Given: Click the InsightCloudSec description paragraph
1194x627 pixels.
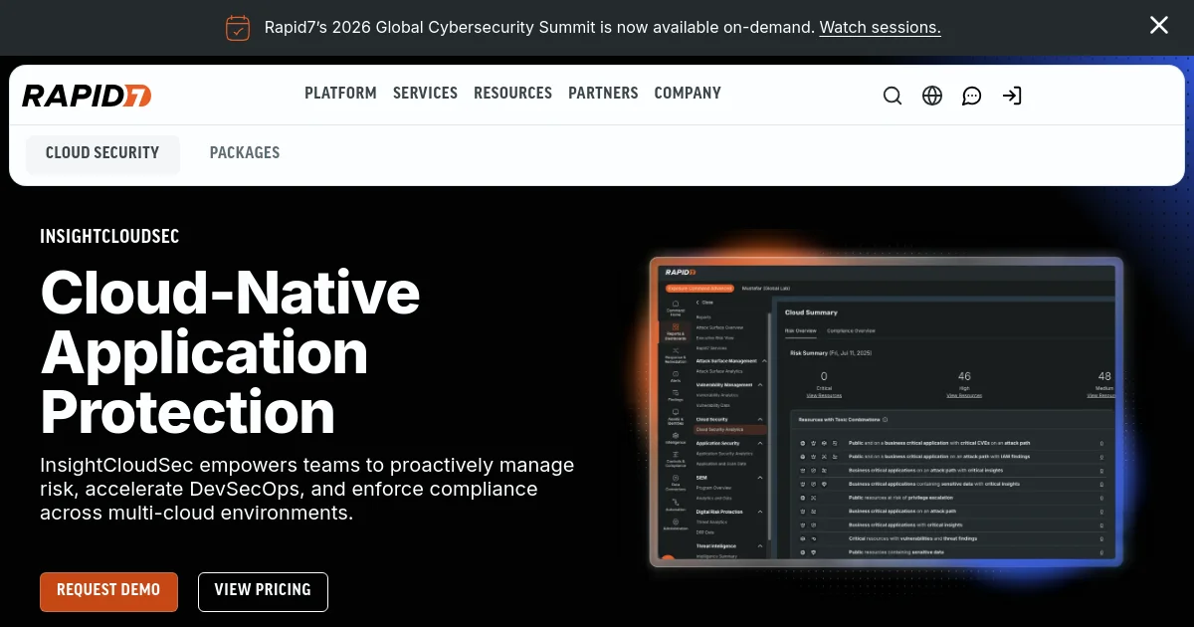Looking at the screenshot, I should pyautogui.click(x=307, y=490).
